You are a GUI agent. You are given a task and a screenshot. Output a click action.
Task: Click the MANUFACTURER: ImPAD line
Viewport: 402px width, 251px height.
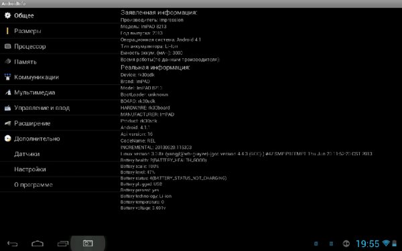(147, 114)
